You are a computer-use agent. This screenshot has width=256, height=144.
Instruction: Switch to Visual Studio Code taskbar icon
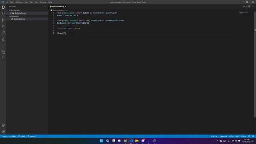click(x=131, y=141)
